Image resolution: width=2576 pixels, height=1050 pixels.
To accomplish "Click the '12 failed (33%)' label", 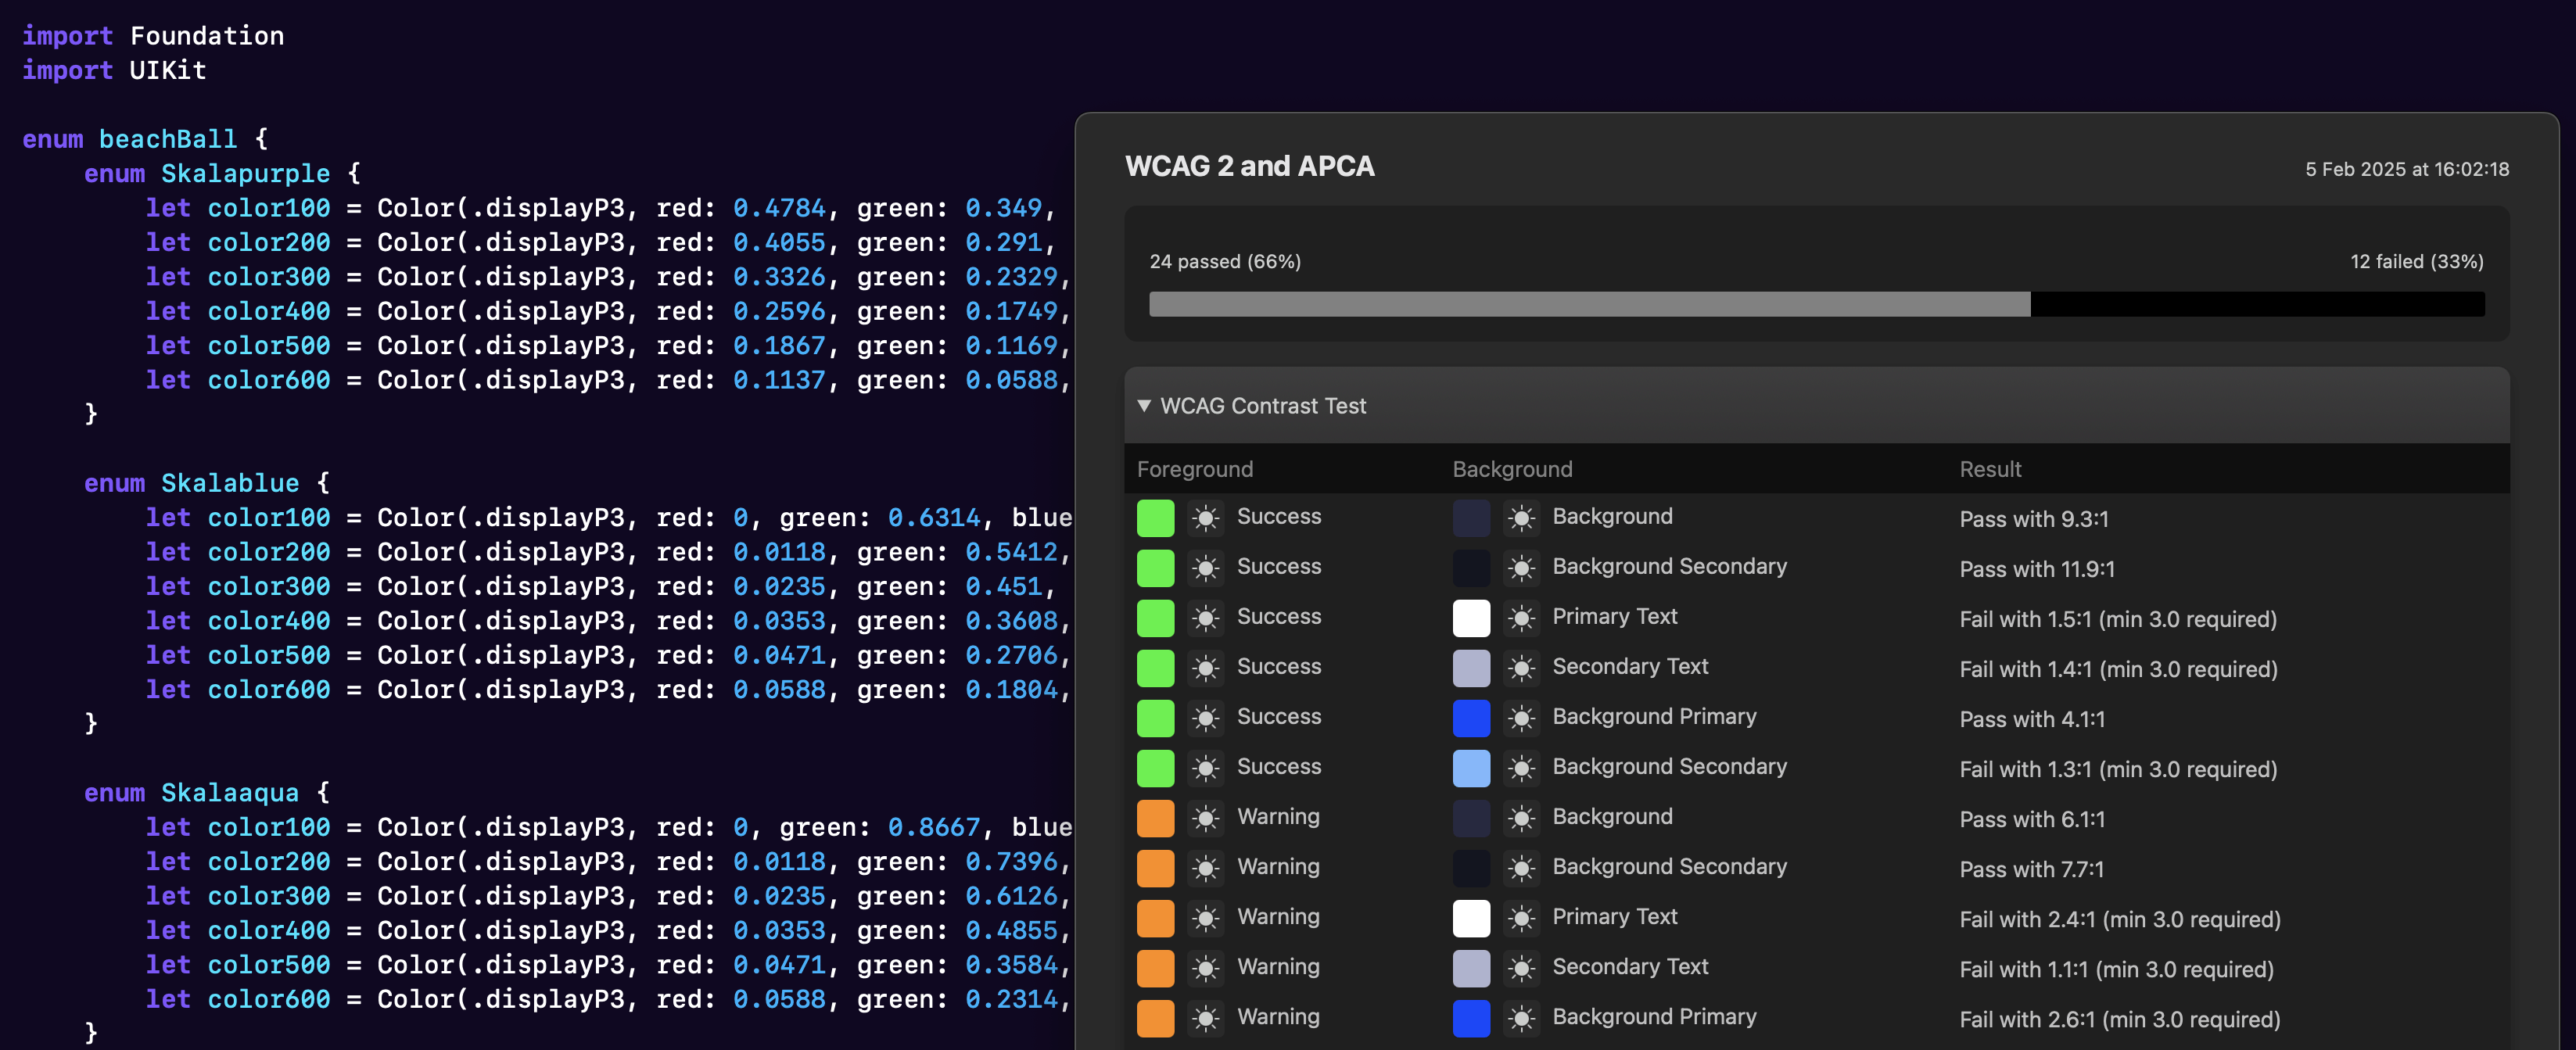I will [x=2415, y=261].
